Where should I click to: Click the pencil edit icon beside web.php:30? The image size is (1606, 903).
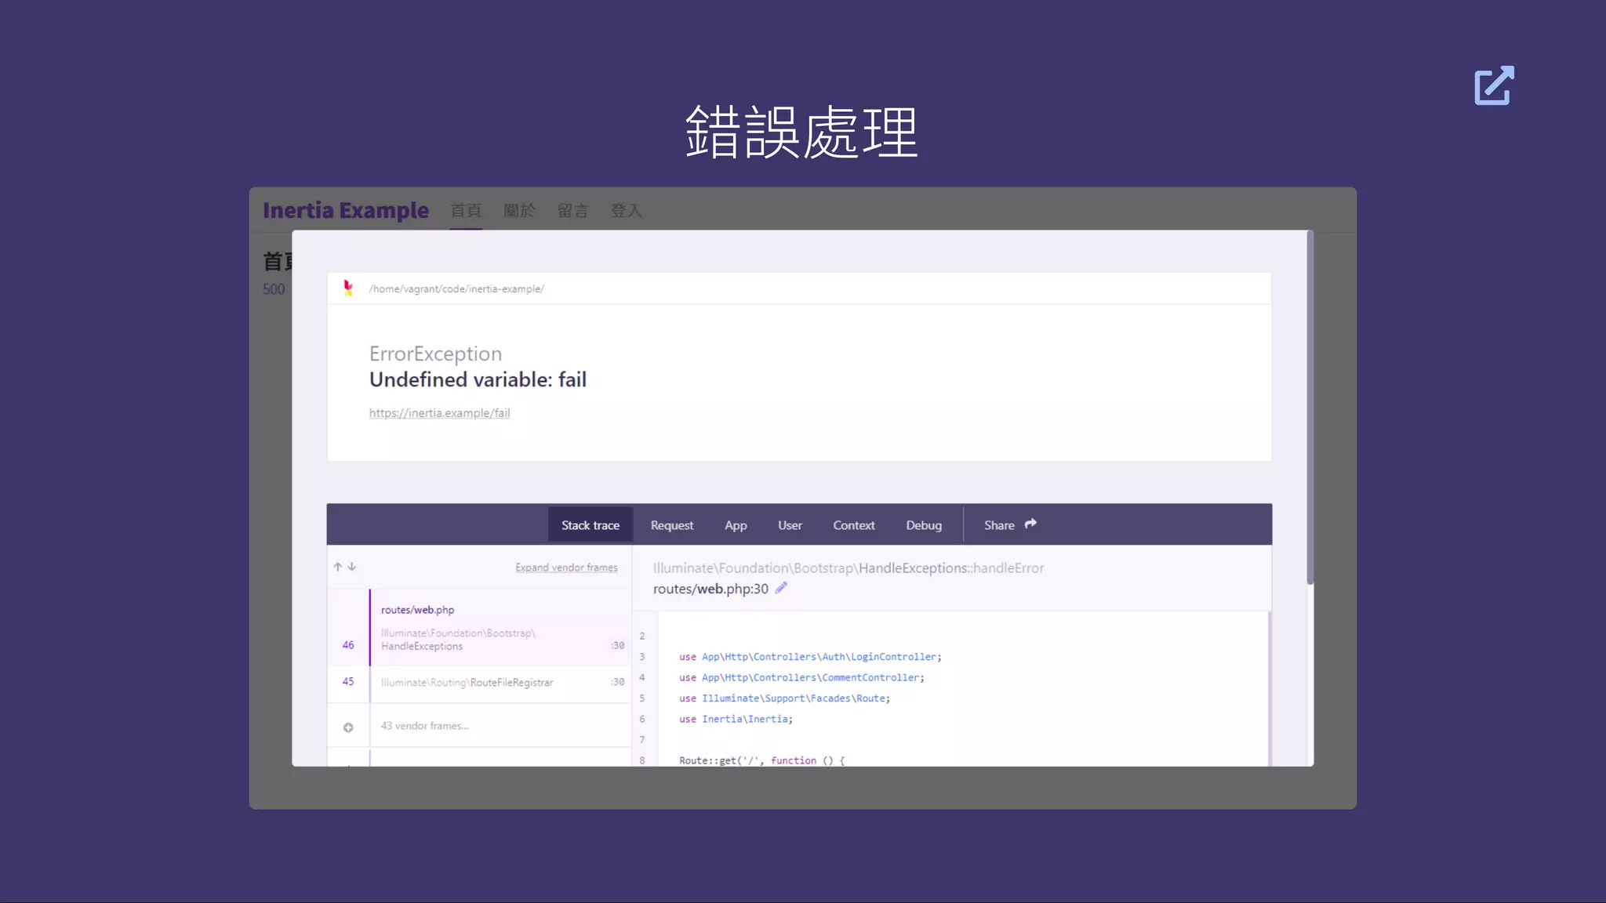click(781, 589)
